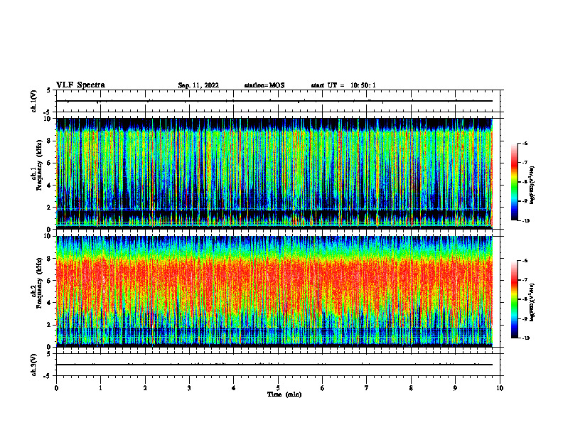Viewport: 563px width, 435px height.
Task: Click the ch.1 spectrogram color scale bar
Action: [514, 182]
